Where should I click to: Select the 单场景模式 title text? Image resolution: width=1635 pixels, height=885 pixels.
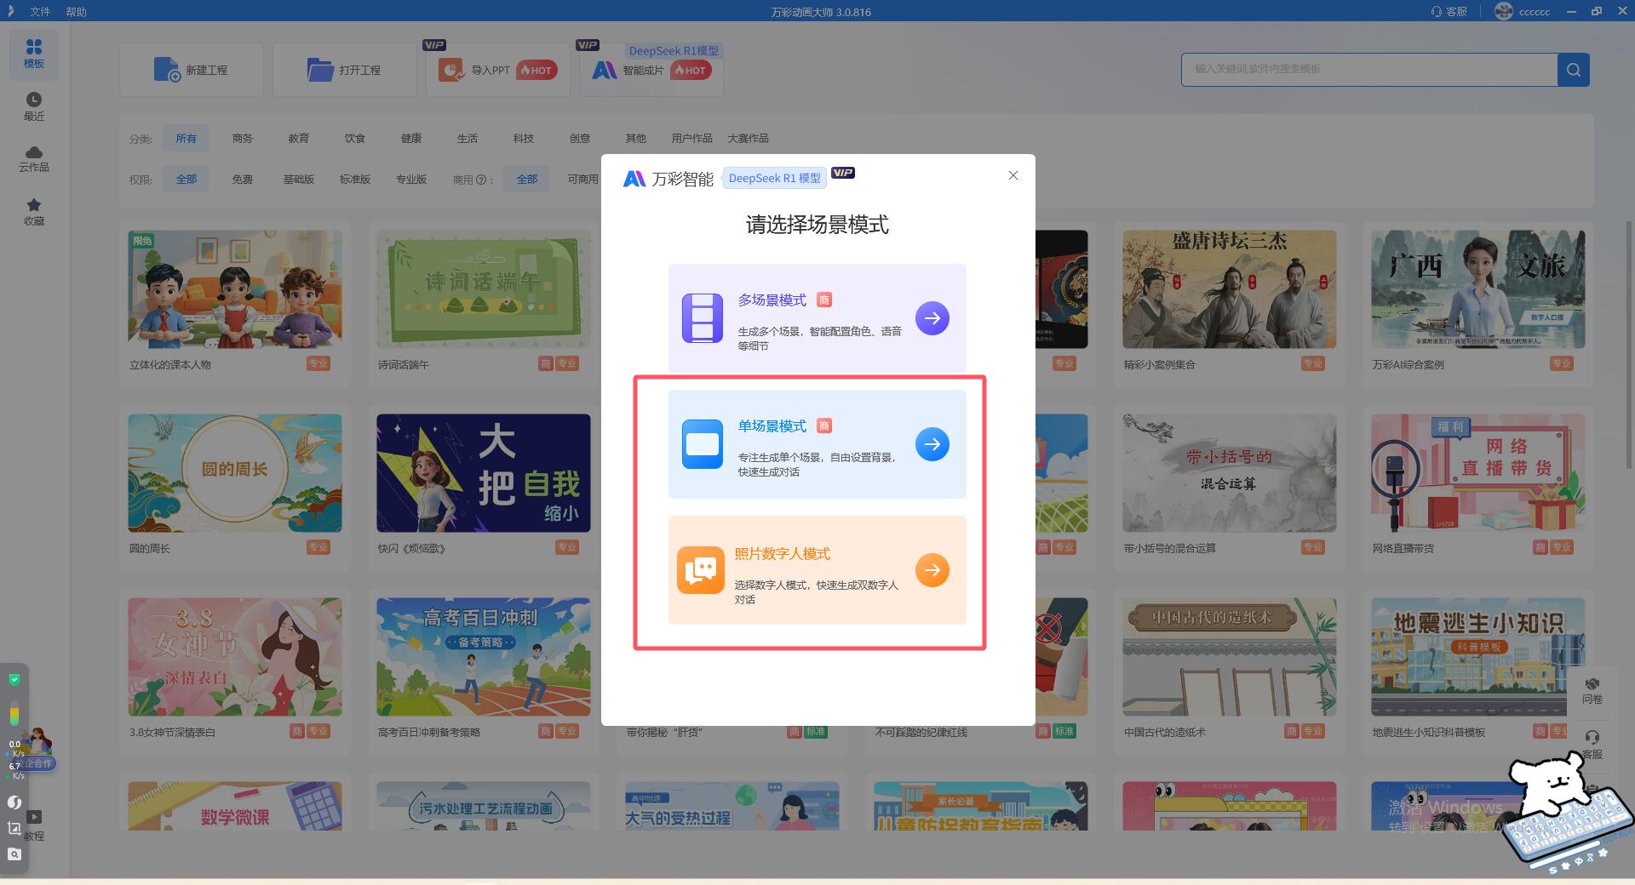click(x=772, y=426)
